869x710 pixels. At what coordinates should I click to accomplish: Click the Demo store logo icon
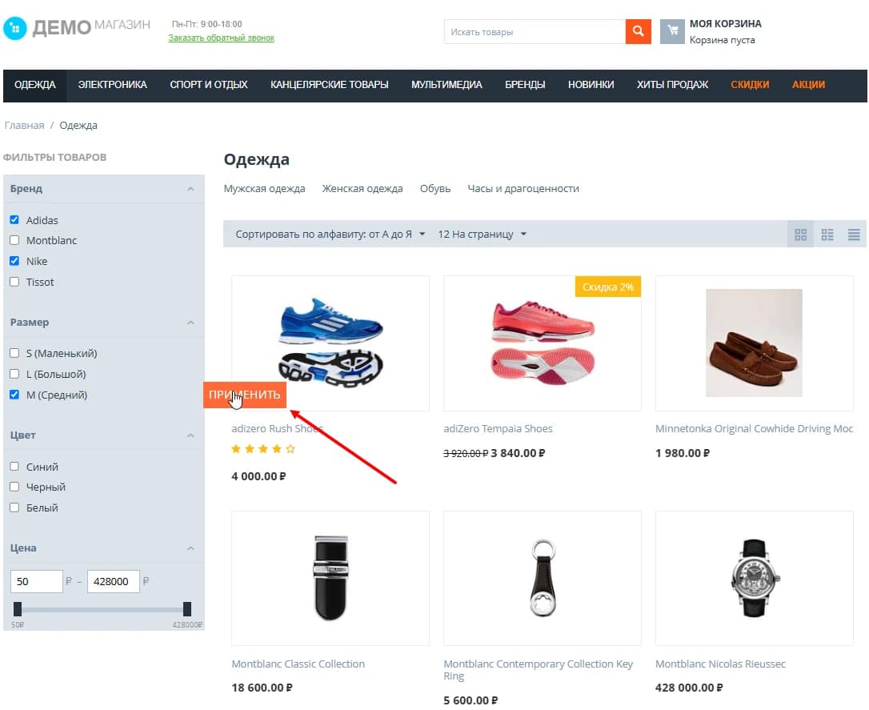pyautogui.click(x=15, y=29)
